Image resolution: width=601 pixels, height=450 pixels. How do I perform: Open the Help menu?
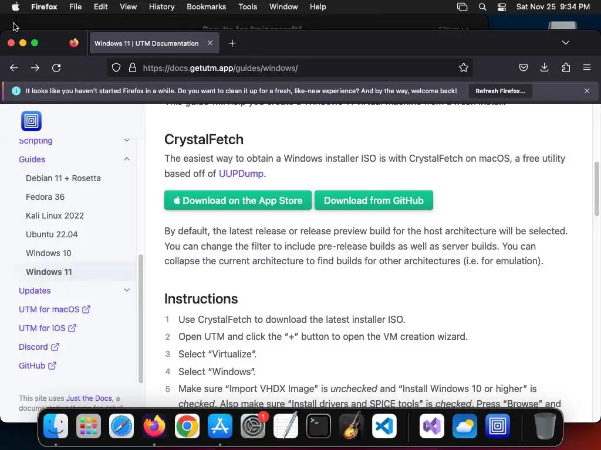[x=318, y=7]
